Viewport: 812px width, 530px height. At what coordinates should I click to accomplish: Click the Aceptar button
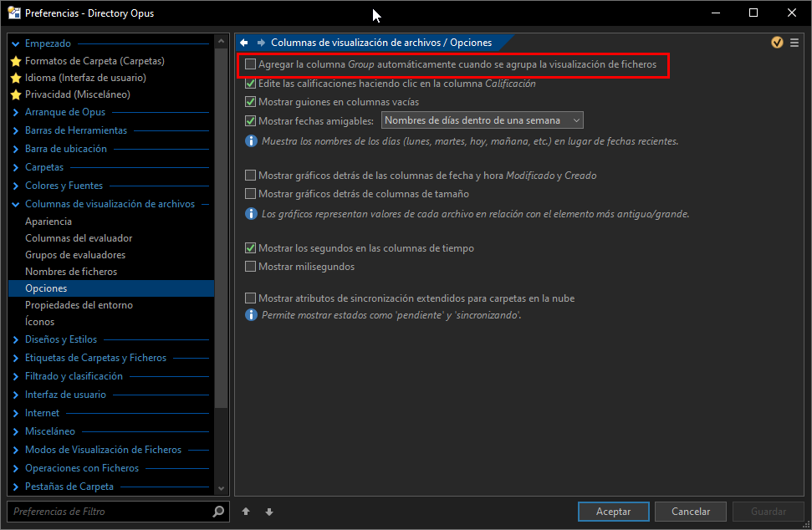point(614,512)
